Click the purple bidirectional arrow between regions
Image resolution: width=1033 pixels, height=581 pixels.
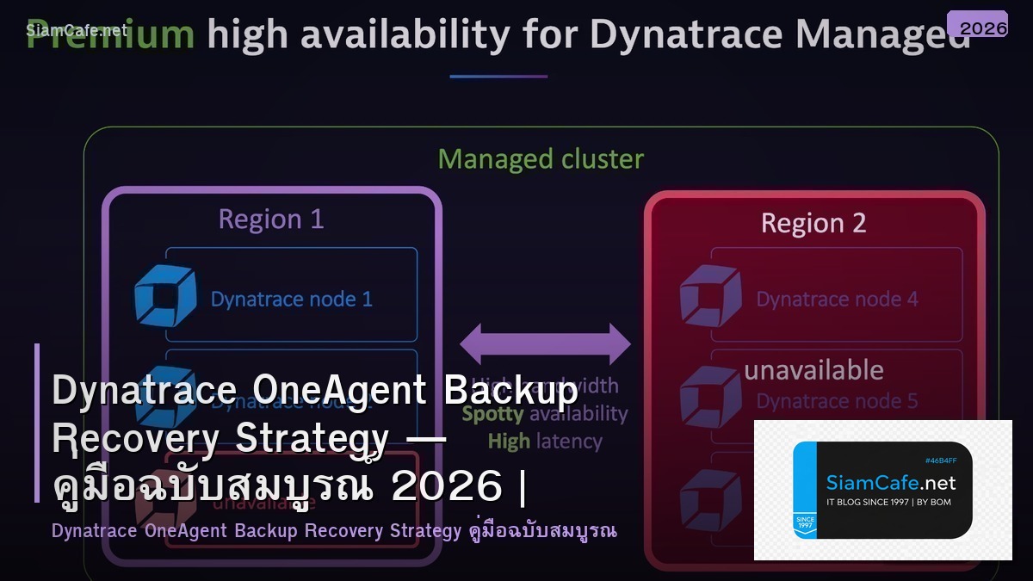pos(544,343)
